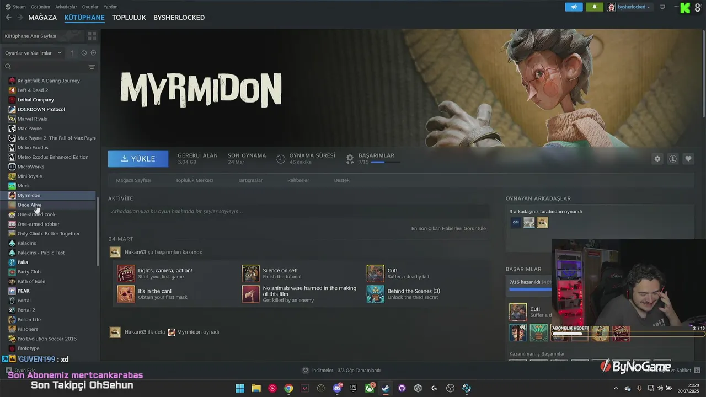Open Epic Games Launcher from taskbar
The width and height of the screenshot is (706, 397).
coord(353,388)
